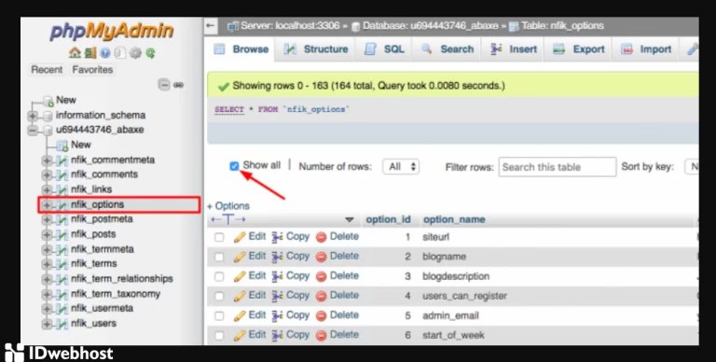
Task: Open phpMyAdmin home icon
Action: [75, 53]
